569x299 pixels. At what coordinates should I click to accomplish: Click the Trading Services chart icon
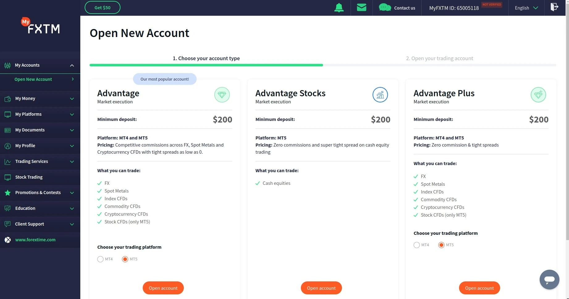8,162
